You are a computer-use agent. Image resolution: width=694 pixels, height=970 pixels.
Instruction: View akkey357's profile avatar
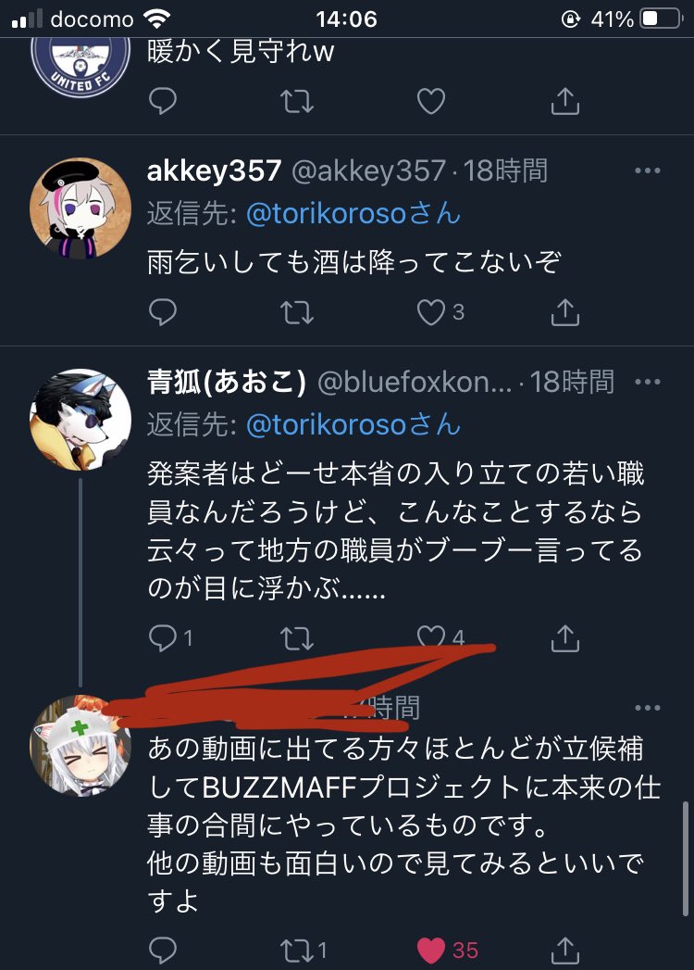click(x=81, y=208)
